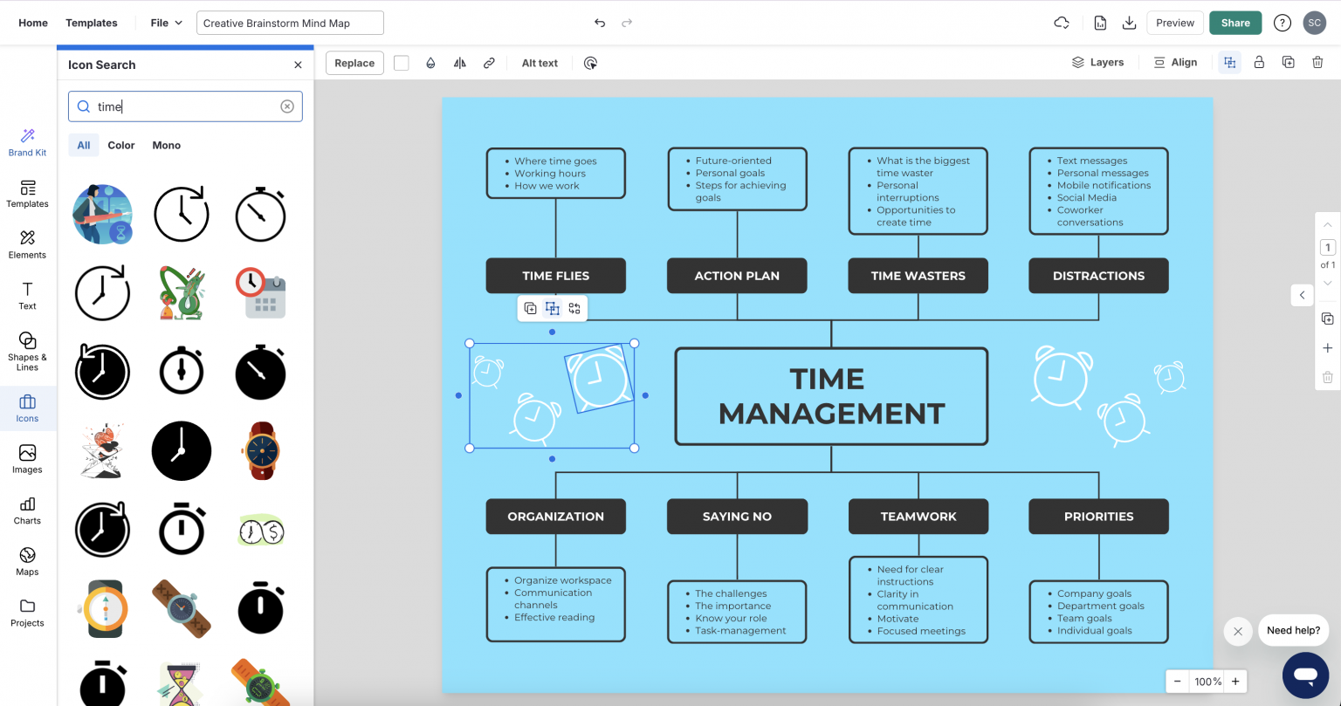Open the white color swatch
Image resolution: width=1341 pixels, height=706 pixels.
(402, 63)
